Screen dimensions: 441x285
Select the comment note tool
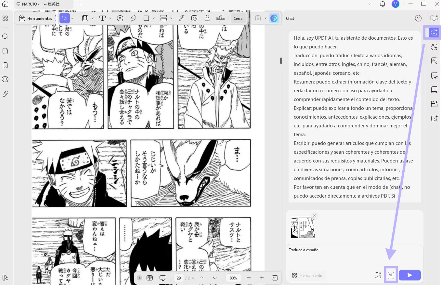pyautogui.click(x=120, y=18)
